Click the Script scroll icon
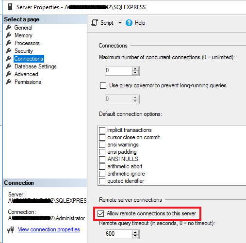 (x=95, y=23)
